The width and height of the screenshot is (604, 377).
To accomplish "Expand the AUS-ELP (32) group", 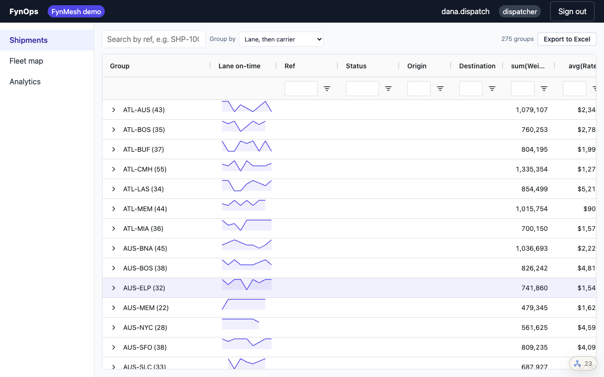I will (x=114, y=288).
